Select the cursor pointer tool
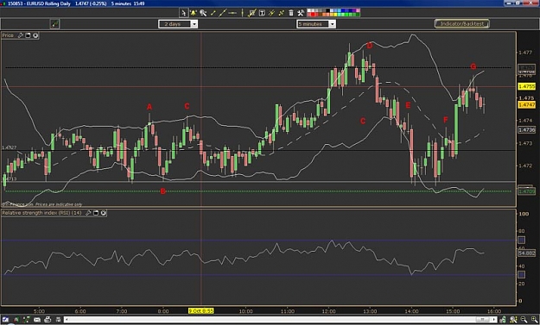The width and height of the screenshot is (540, 325). 184,13
